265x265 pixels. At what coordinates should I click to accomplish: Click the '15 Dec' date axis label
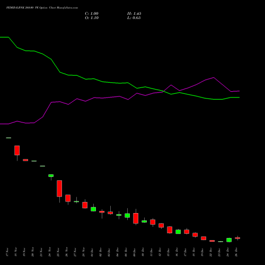point(169,252)
